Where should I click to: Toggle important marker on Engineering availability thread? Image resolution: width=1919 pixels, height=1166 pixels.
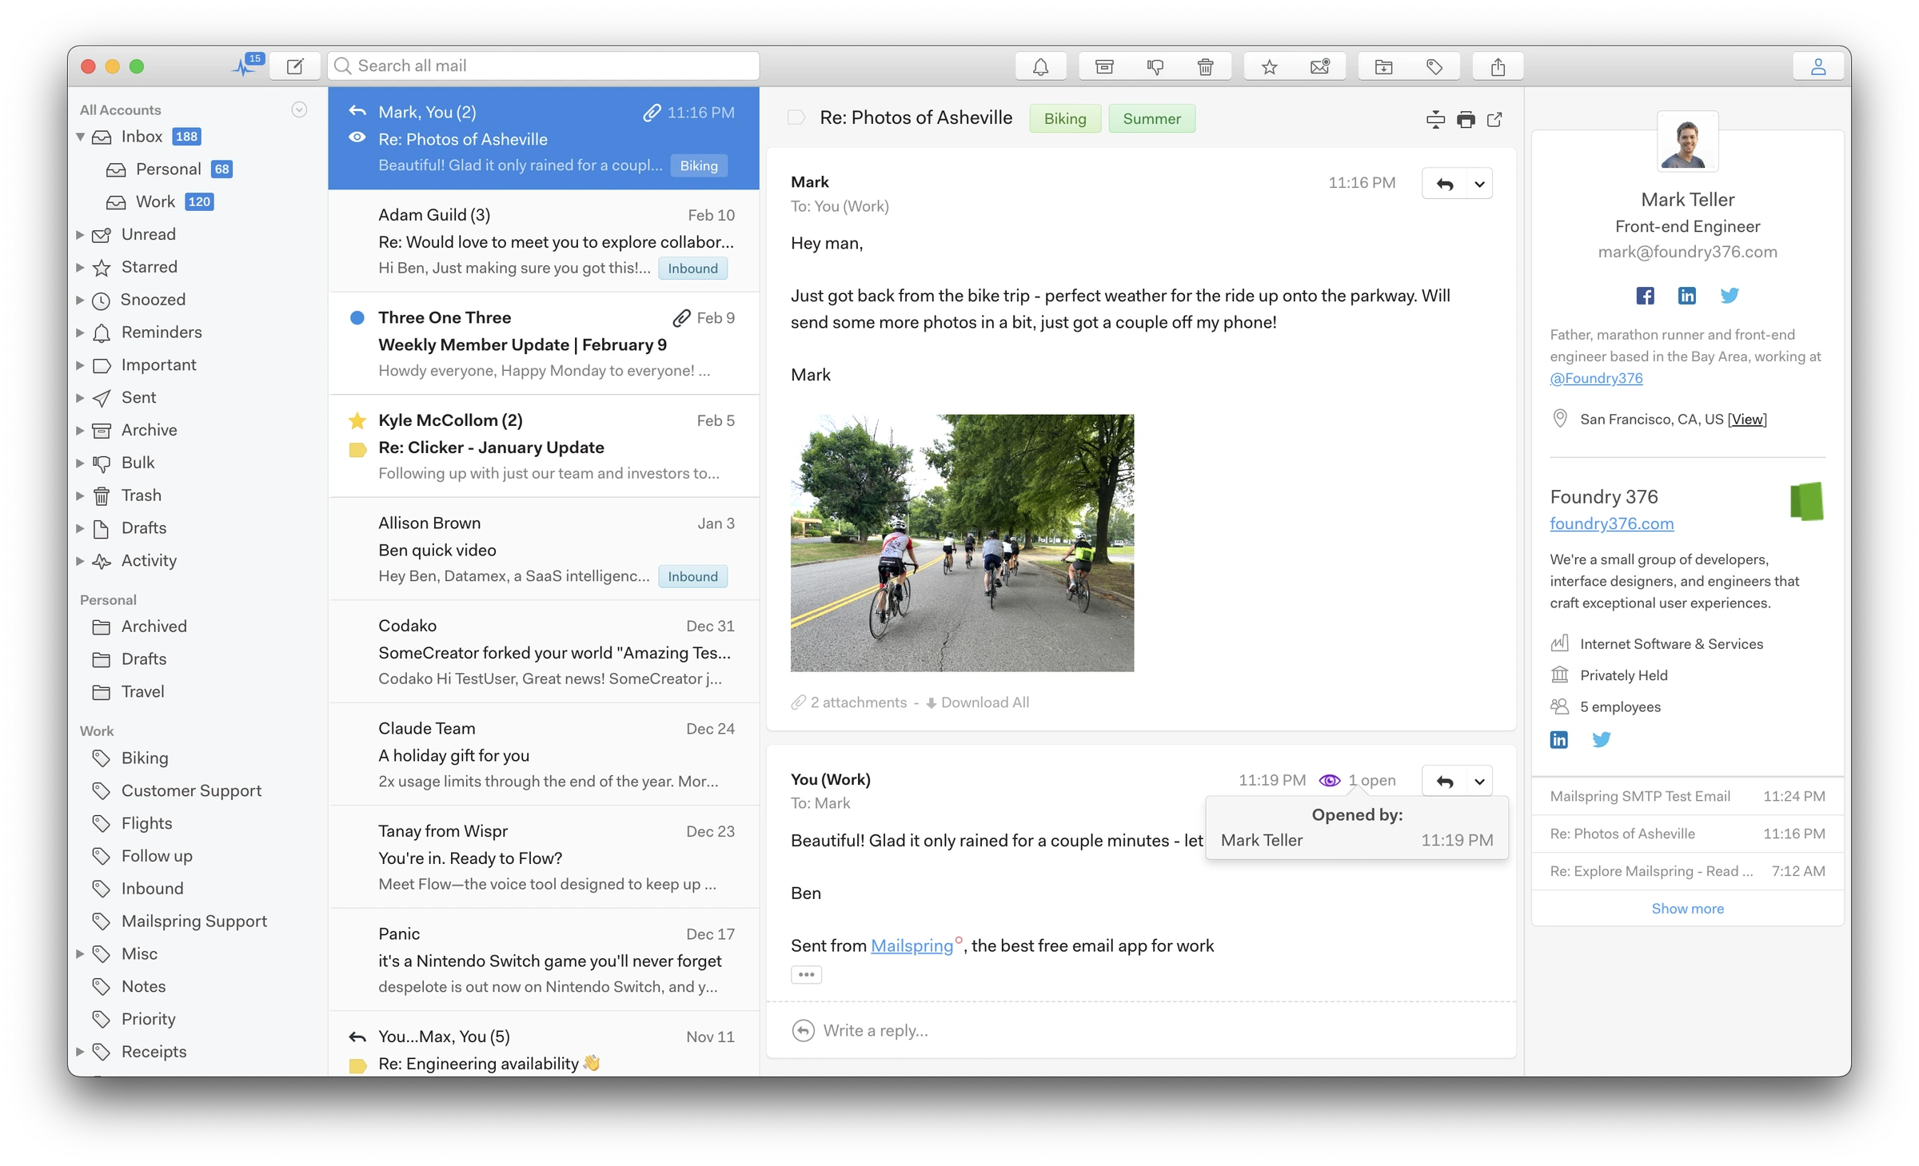(x=357, y=1065)
